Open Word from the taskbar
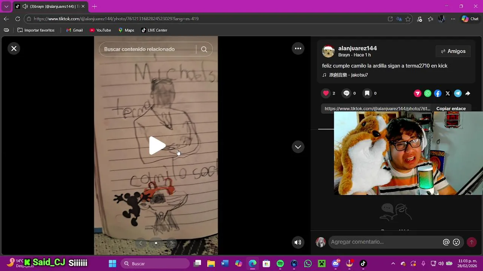The height and width of the screenshot is (271, 483). [x=225, y=263]
